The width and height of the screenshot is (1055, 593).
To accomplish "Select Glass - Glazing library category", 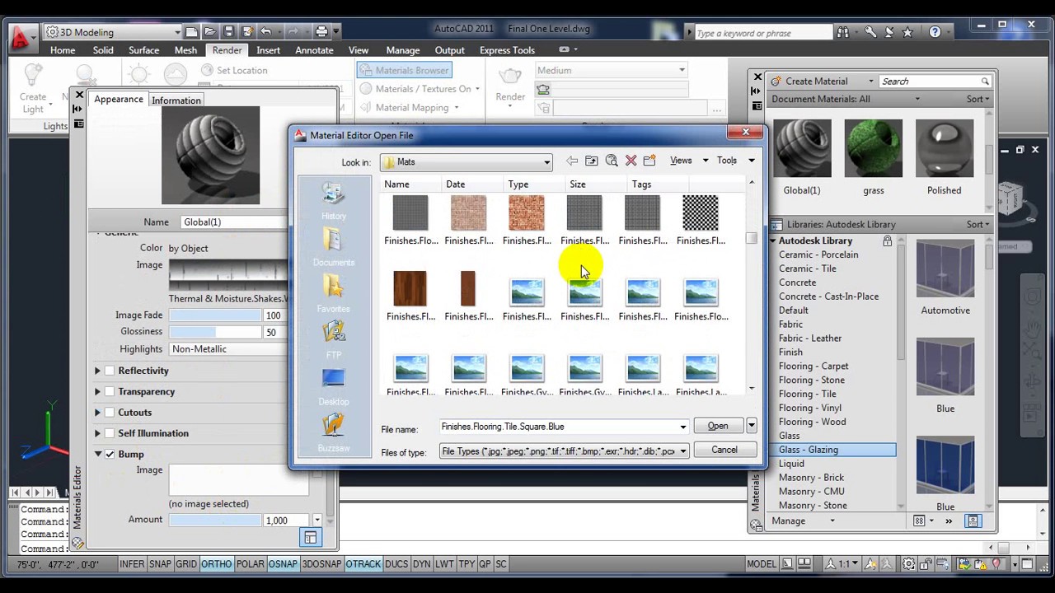I will coord(837,450).
